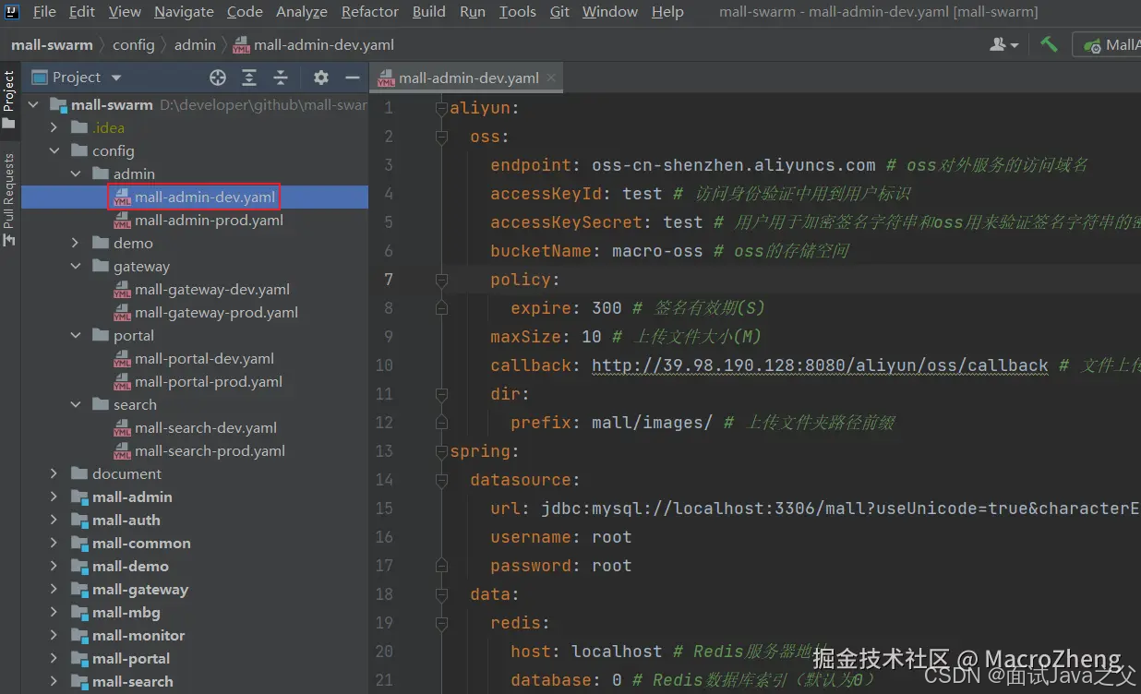Close the mall-admin-dev.yaml editor tab
The height and width of the screenshot is (694, 1141).
(x=551, y=78)
